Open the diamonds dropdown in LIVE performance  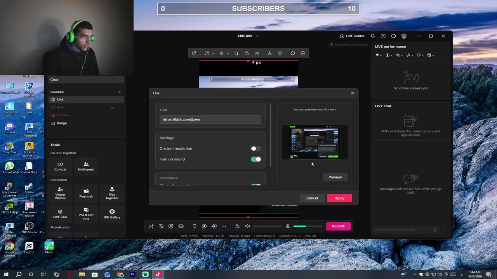(x=378, y=55)
